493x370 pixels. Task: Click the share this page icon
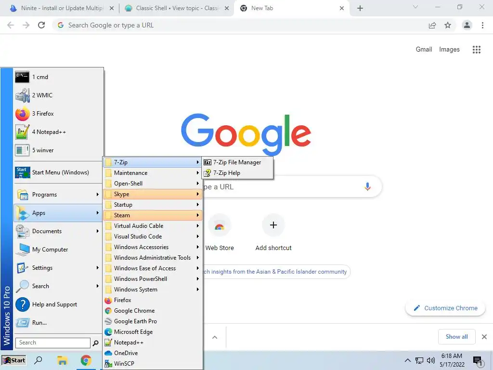432,25
